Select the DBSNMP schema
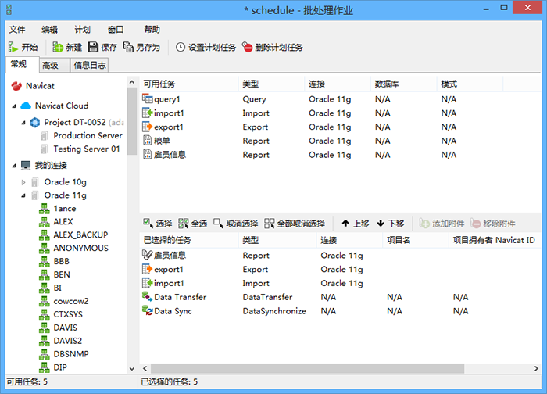This screenshot has width=547, height=394. click(x=71, y=354)
